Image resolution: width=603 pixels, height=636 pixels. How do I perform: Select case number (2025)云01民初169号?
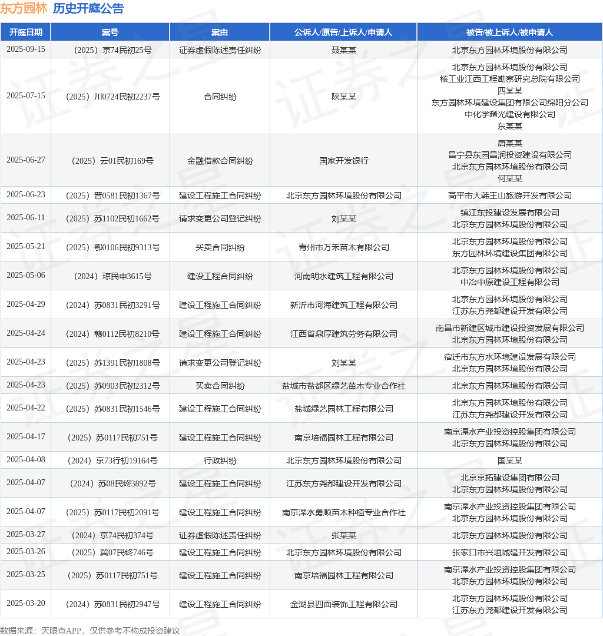tap(112, 161)
